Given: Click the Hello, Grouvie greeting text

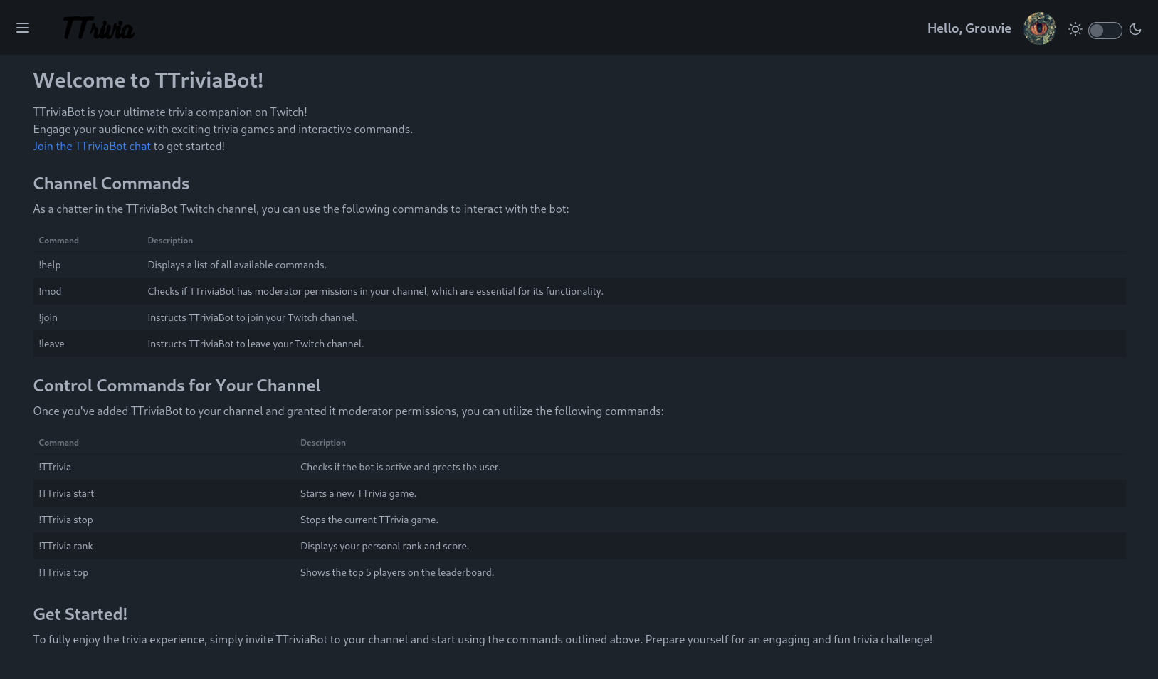Looking at the screenshot, I should (x=969, y=28).
